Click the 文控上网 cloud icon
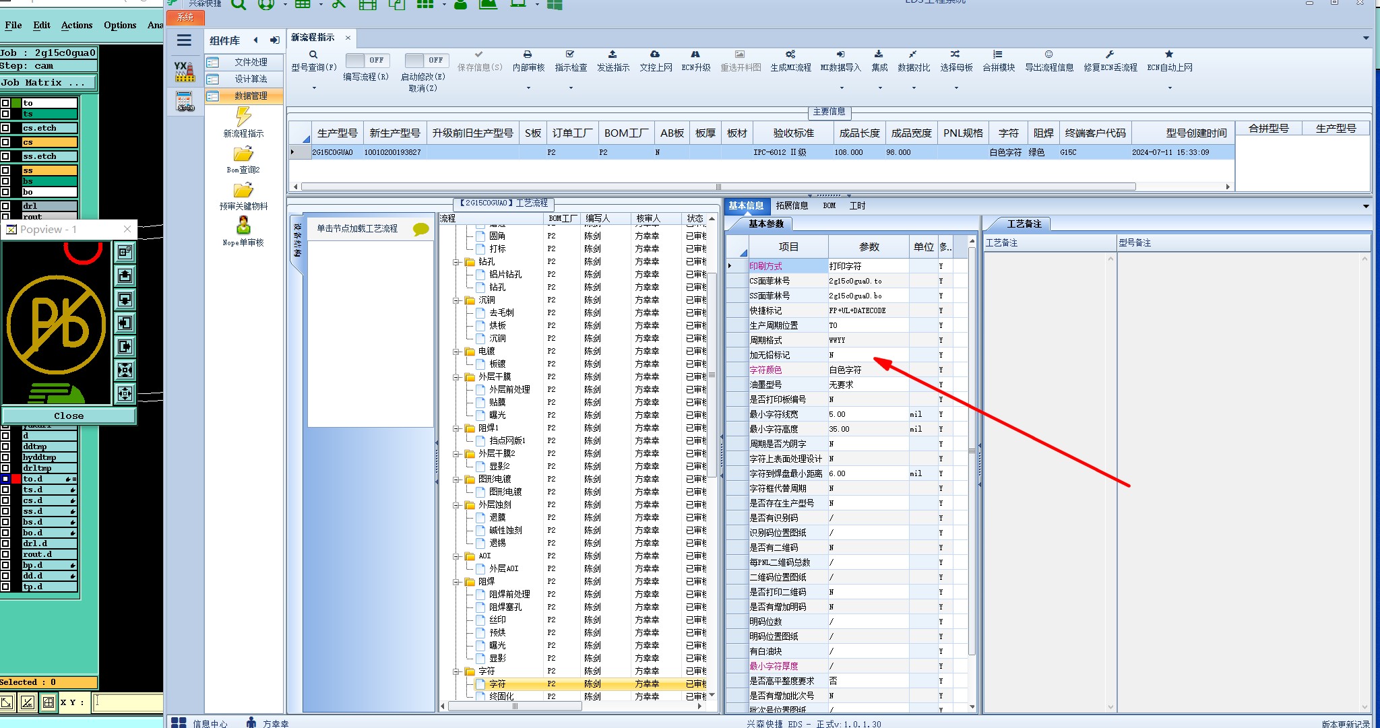Screen dimensions: 1380x728 pyautogui.click(x=655, y=55)
